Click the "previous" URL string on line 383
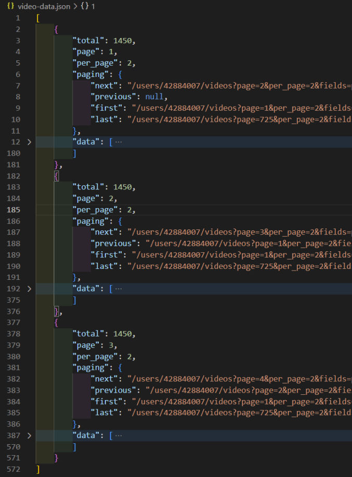 click(x=249, y=391)
